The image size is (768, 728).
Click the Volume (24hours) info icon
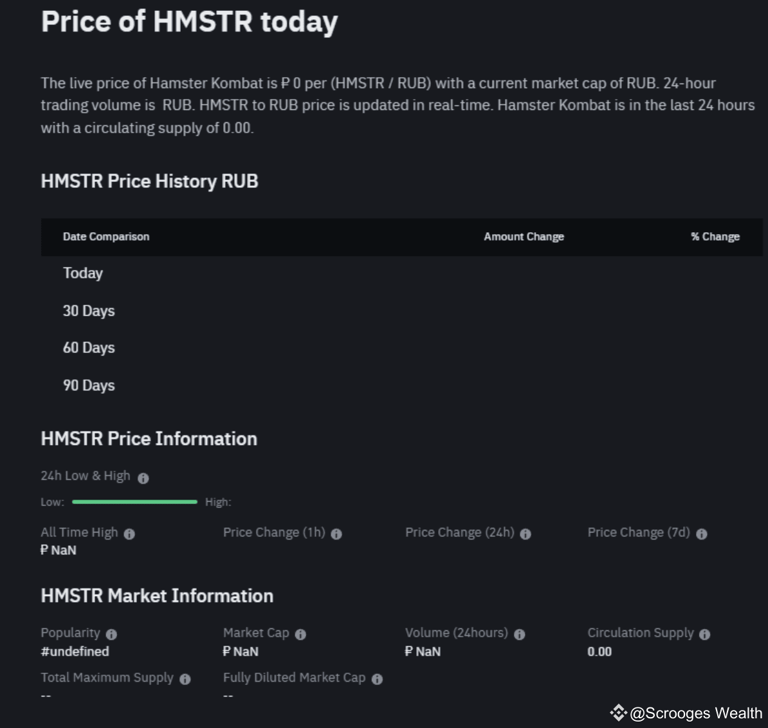[520, 634]
